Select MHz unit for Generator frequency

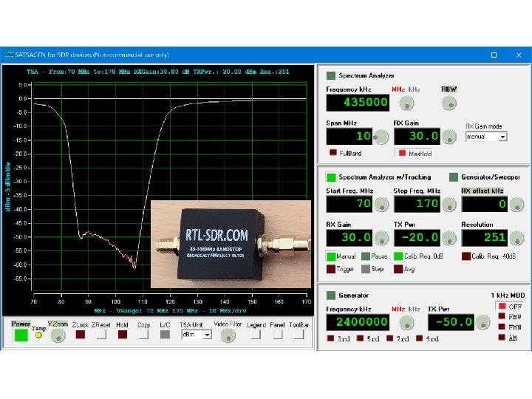(398, 309)
